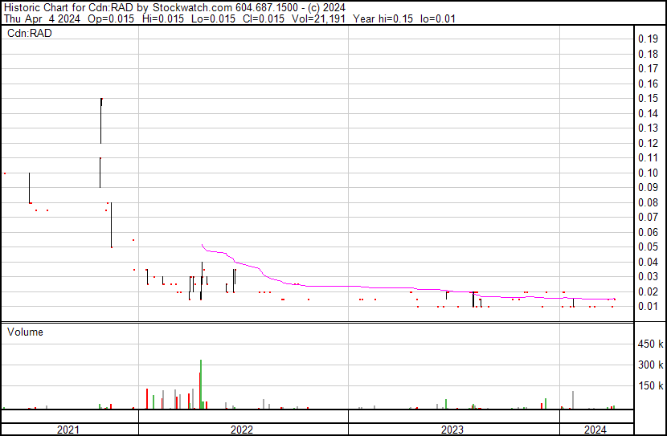Select the 'Cl=0.015' close value
Screen dimensions: 667x436
pyautogui.click(x=264, y=18)
